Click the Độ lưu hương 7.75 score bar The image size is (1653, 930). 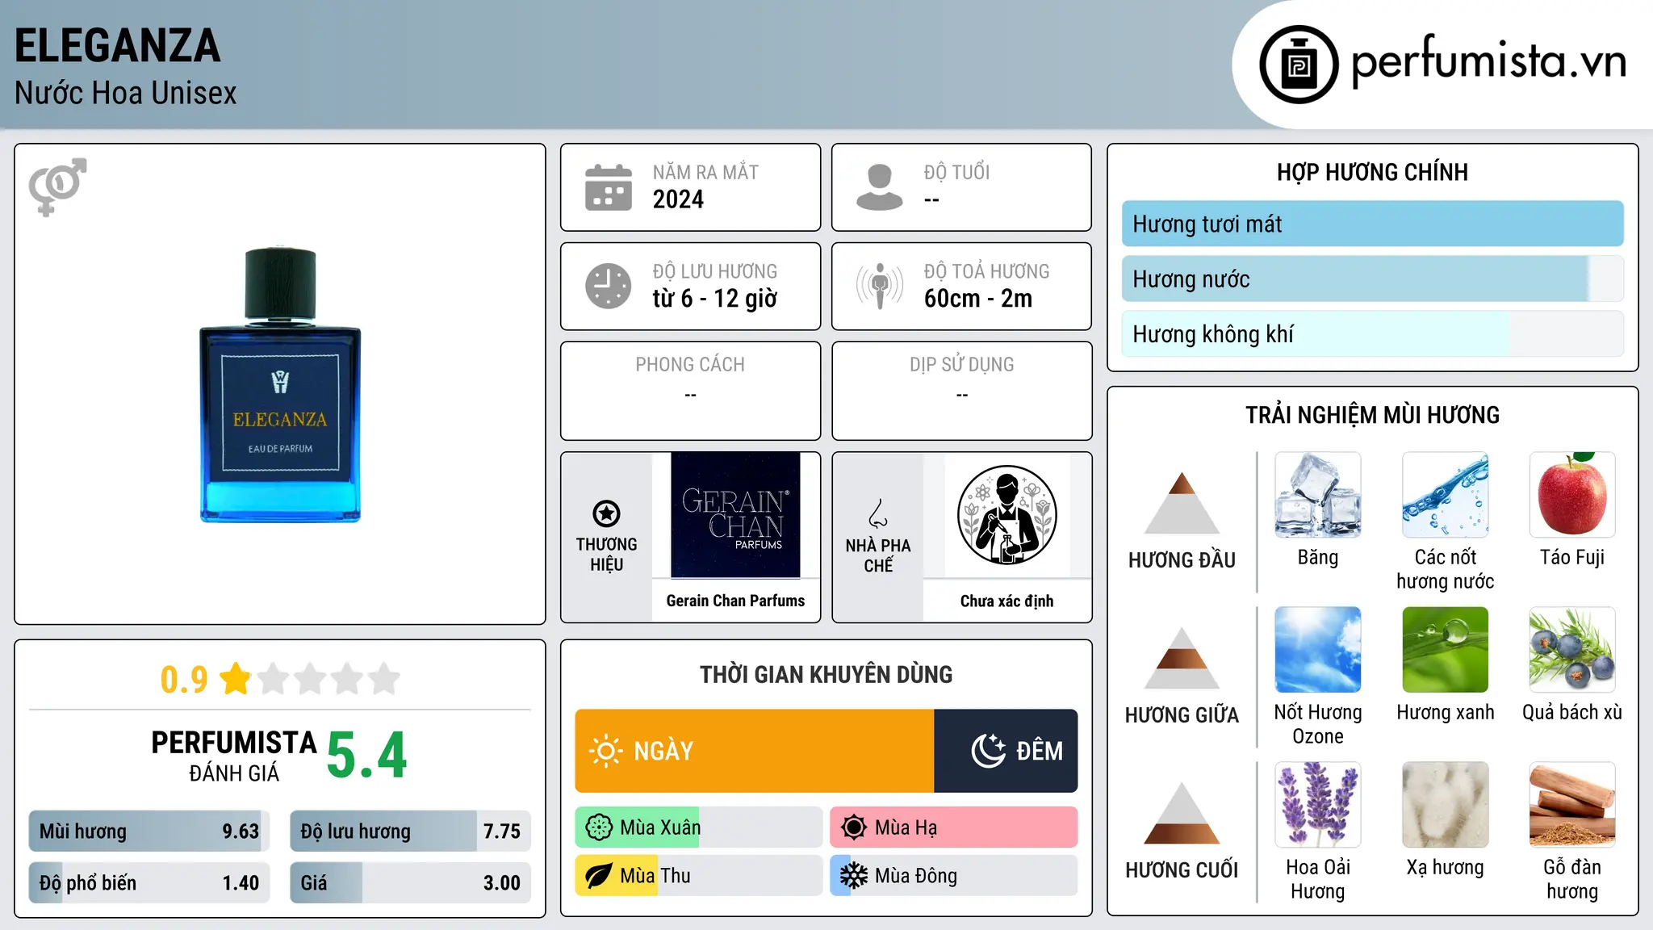tap(410, 832)
